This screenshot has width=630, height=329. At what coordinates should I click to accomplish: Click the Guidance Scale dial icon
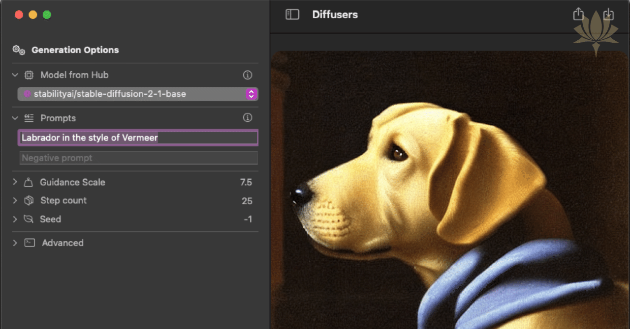click(x=29, y=182)
